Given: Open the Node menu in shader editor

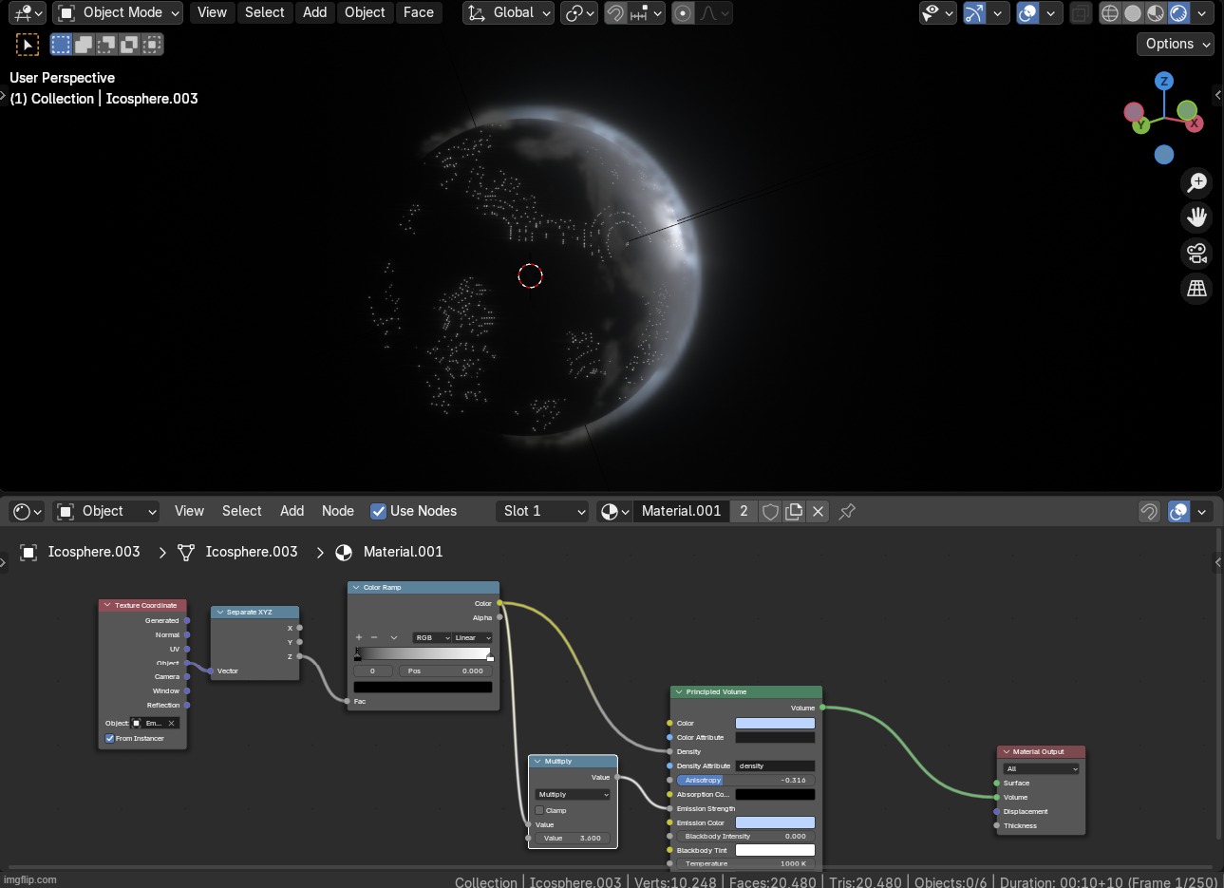Looking at the screenshot, I should [x=337, y=512].
